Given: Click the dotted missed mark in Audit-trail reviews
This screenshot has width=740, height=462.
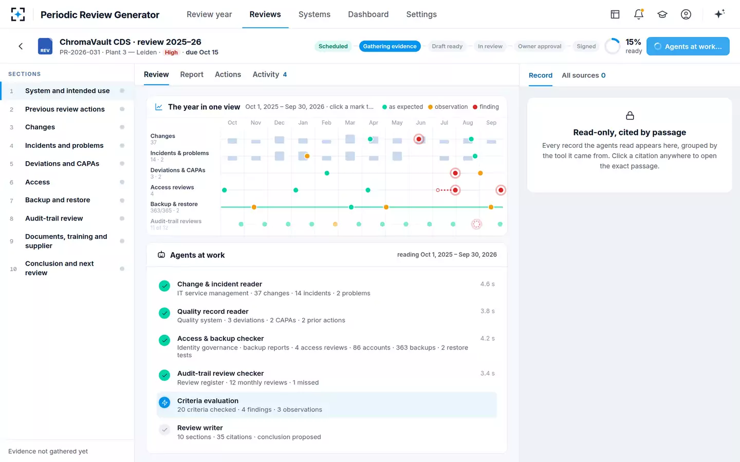Looking at the screenshot, I should (476, 224).
